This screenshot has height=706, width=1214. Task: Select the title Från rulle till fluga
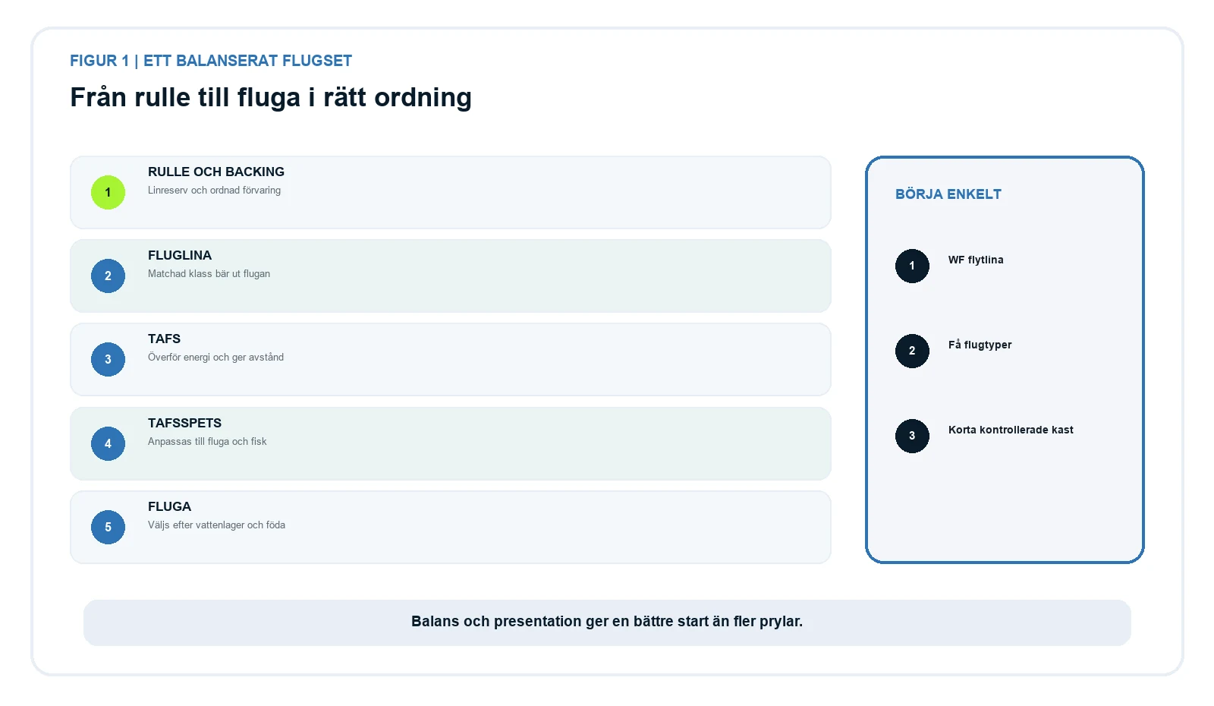(271, 97)
